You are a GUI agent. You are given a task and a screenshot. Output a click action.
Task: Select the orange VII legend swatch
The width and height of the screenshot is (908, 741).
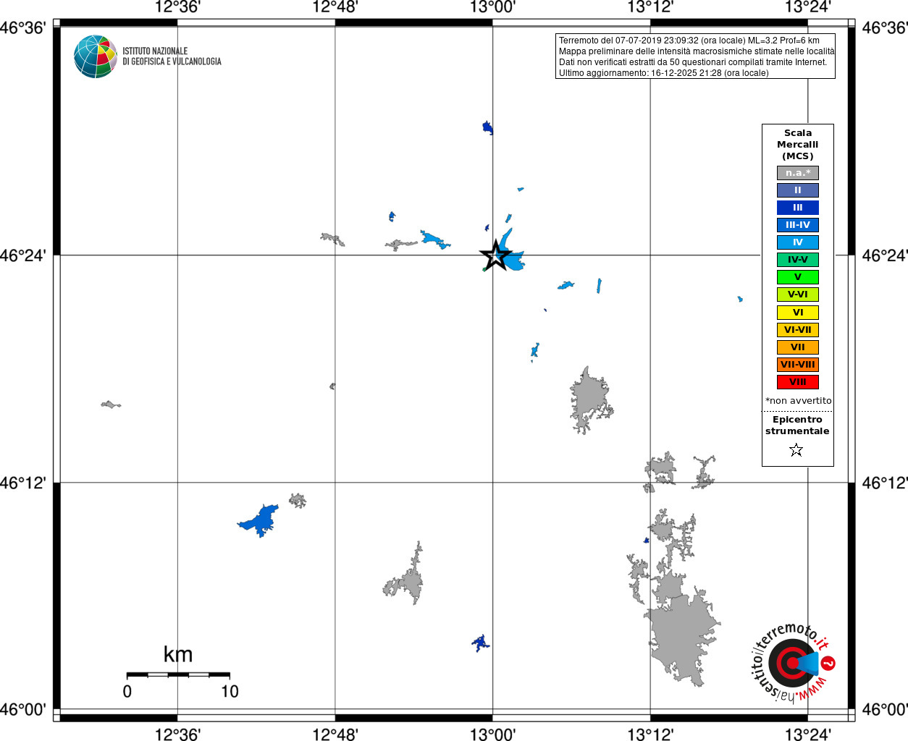(798, 347)
